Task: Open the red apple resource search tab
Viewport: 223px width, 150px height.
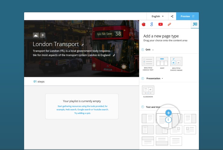Action: point(144,24)
